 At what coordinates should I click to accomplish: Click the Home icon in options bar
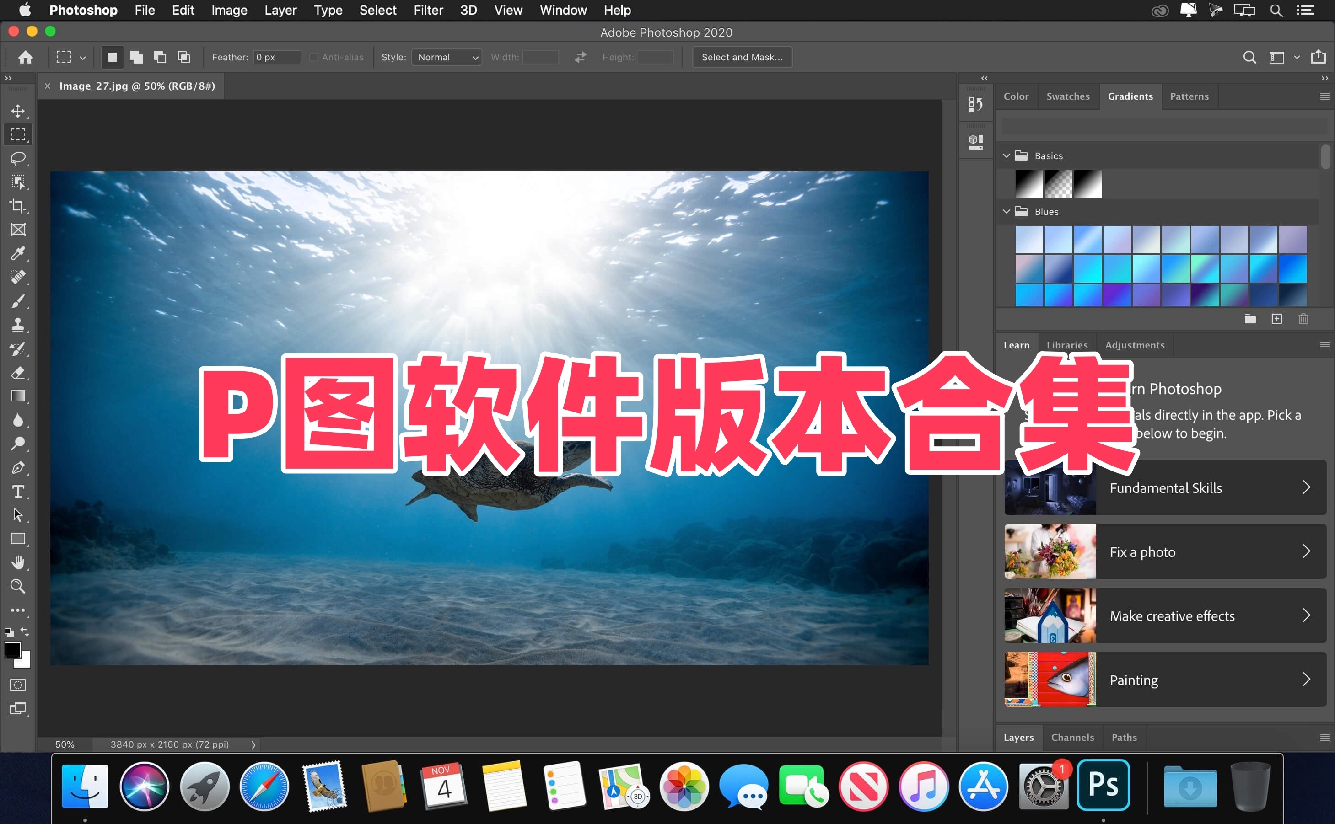coord(26,57)
